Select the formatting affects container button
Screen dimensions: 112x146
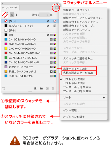click(x=12, y=15)
